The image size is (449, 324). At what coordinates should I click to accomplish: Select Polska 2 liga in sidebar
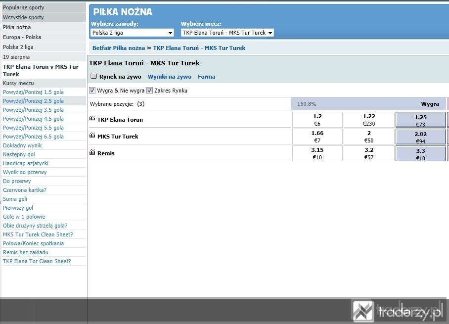[44, 47]
